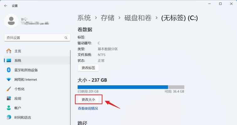237x125 pixels.
Task: Open 个性化 paintbrush icon
Action: tap(9, 89)
